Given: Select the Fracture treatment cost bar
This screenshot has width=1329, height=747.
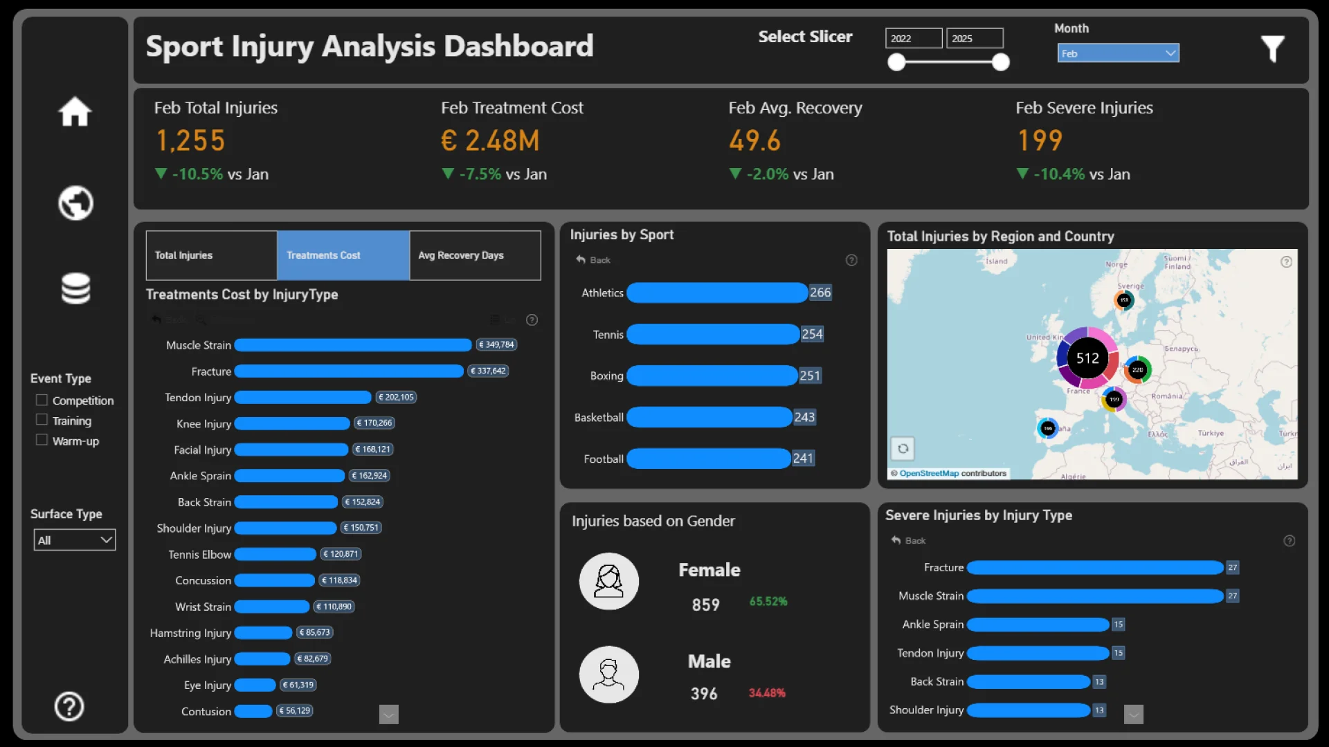Looking at the screenshot, I should click(x=349, y=371).
